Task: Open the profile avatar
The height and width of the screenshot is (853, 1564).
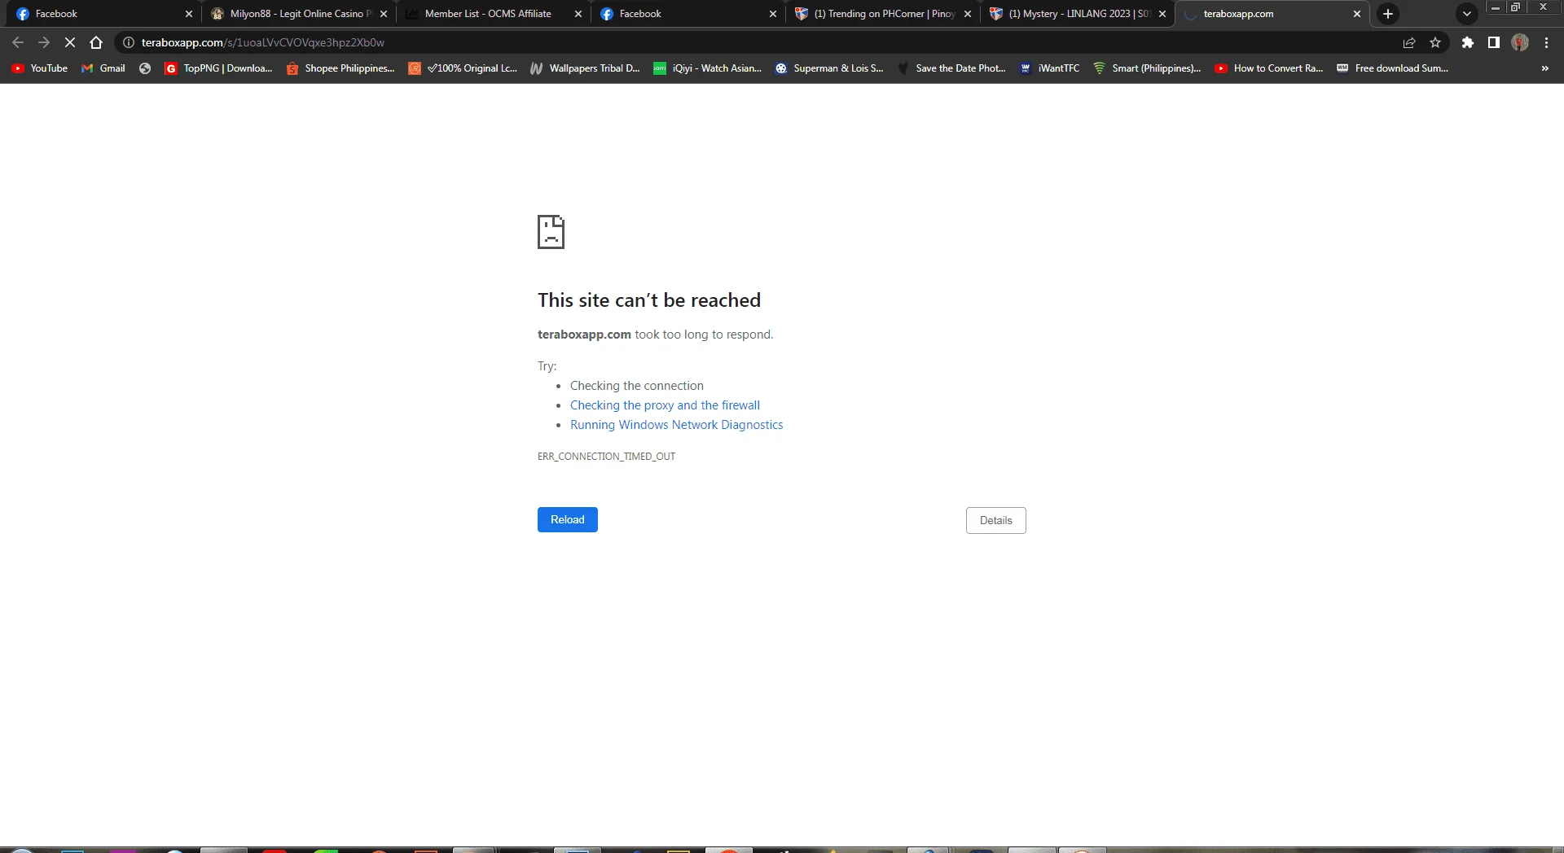Action: pyautogui.click(x=1520, y=42)
